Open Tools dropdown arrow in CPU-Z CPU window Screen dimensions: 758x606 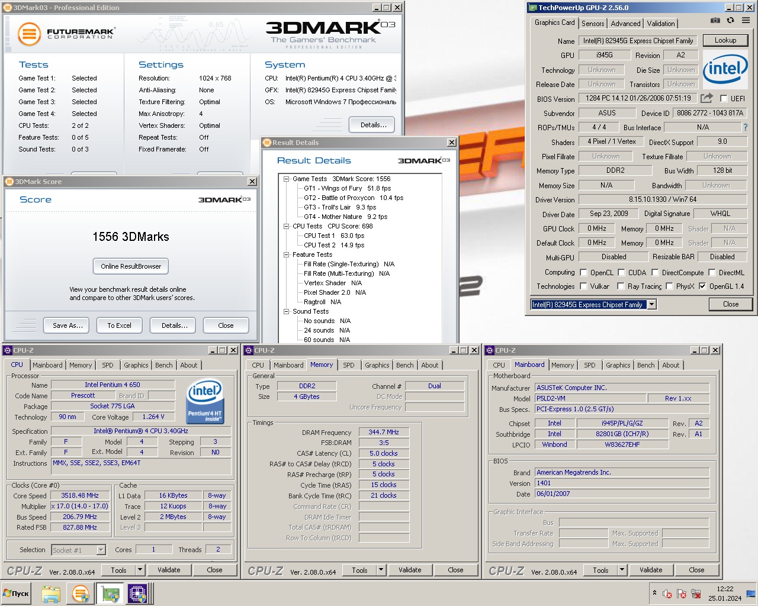point(140,570)
